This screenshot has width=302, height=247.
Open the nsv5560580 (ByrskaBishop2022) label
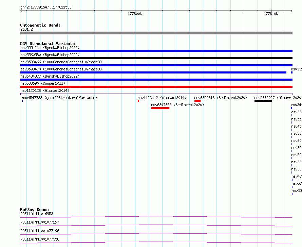(50, 55)
